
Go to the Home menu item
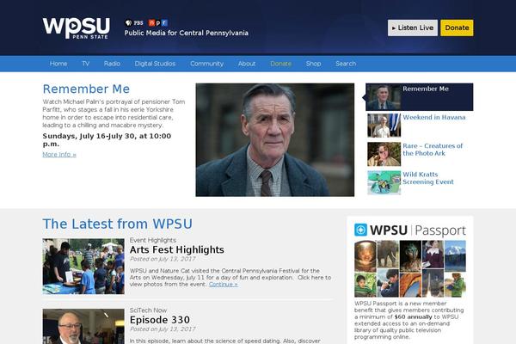pyautogui.click(x=58, y=64)
